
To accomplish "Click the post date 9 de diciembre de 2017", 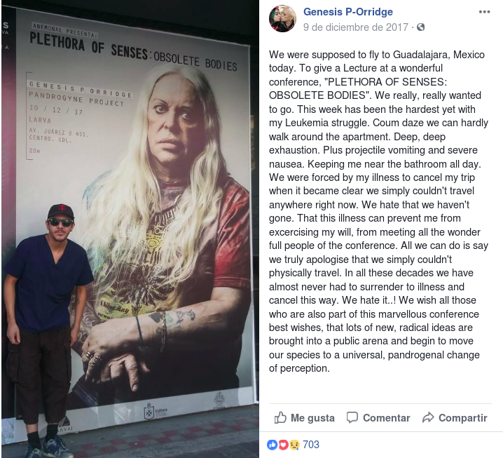I will click(x=356, y=27).
